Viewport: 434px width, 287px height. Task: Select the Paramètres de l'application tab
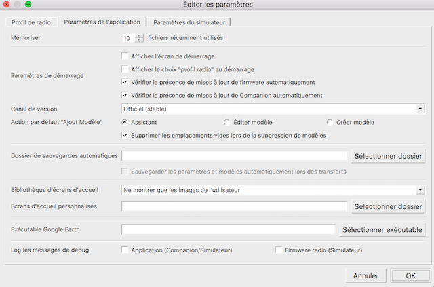pos(102,22)
